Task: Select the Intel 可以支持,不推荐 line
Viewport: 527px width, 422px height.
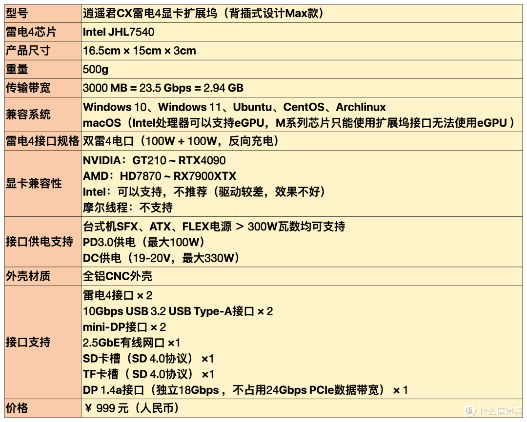Action: (204, 192)
